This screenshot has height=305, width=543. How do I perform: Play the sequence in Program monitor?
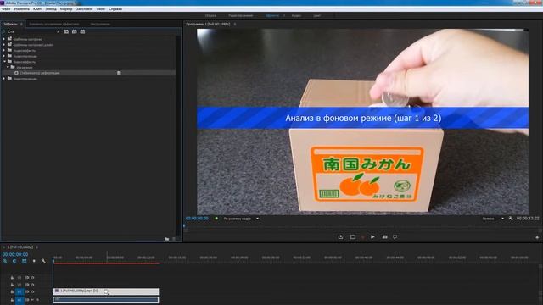pos(372,237)
